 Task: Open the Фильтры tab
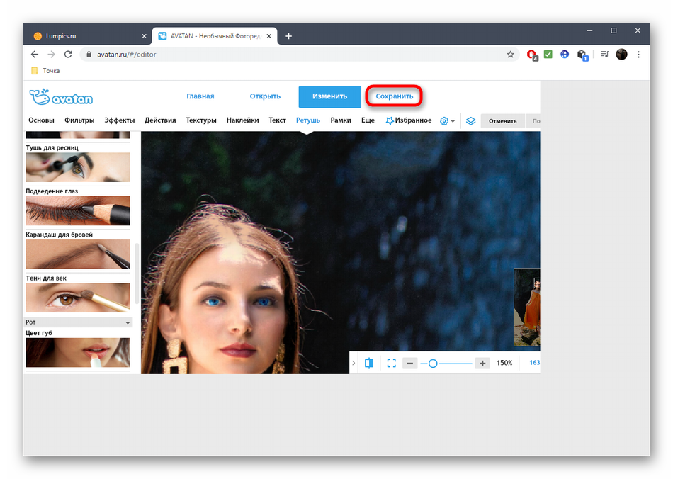79,120
